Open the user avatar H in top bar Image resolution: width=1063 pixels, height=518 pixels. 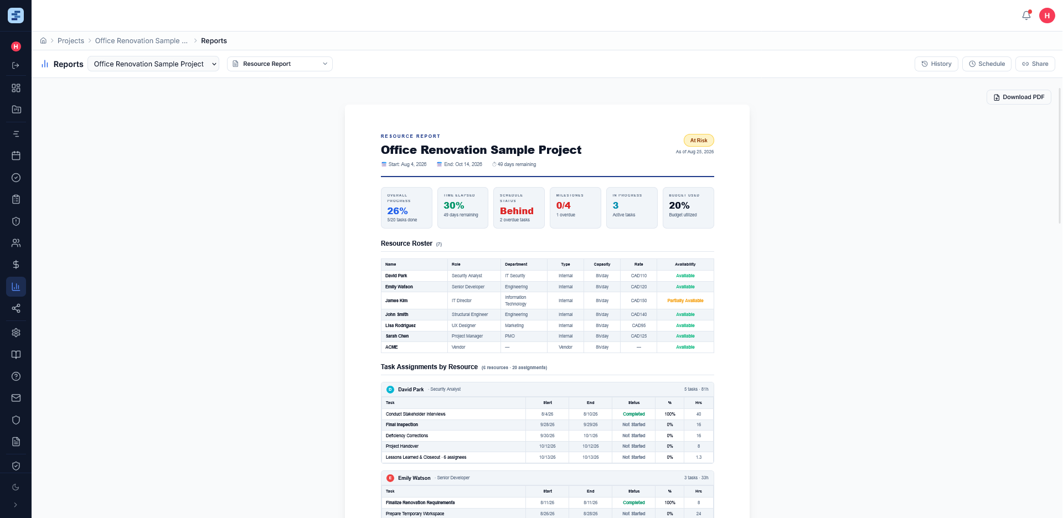(1047, 15)
